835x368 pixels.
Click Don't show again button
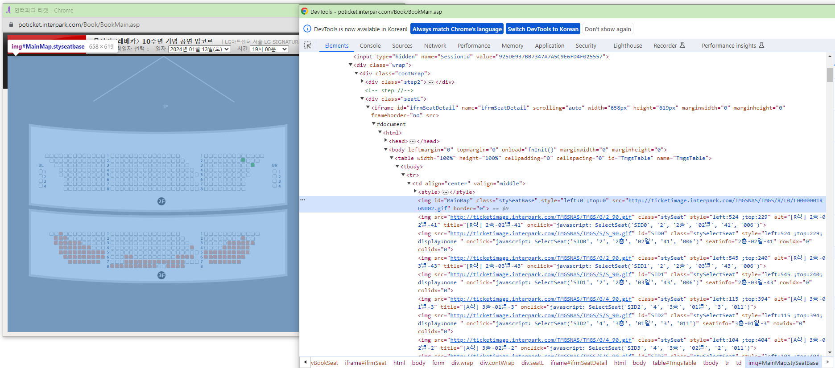tap(608, 29)
